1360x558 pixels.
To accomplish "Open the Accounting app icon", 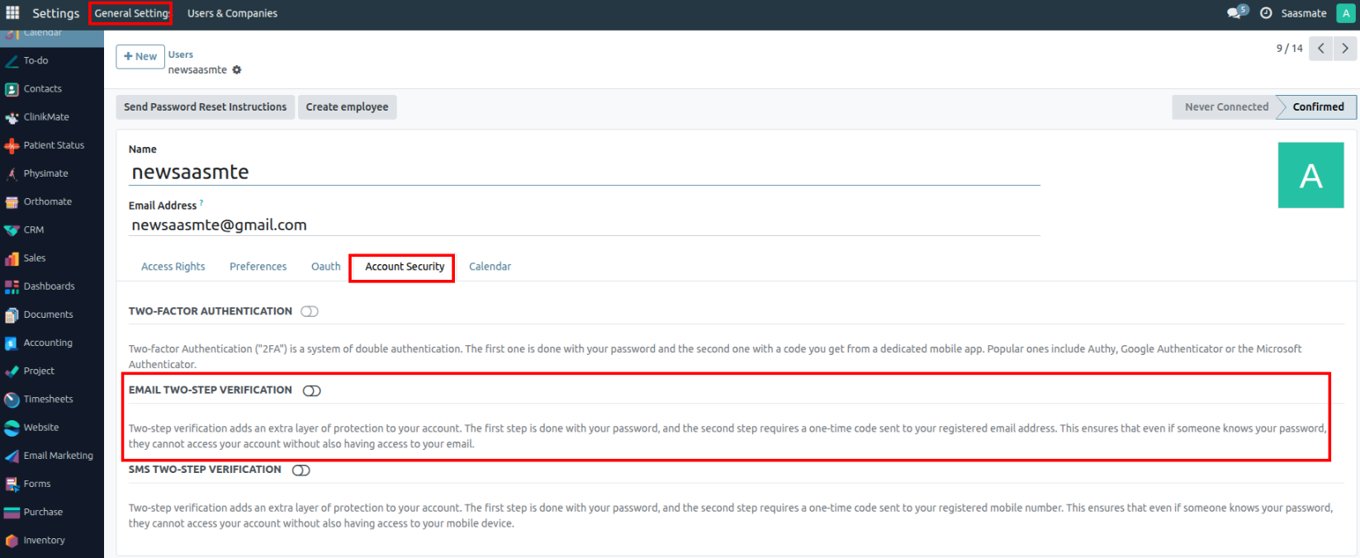I will pyautogui.click(x=12, y=343).
